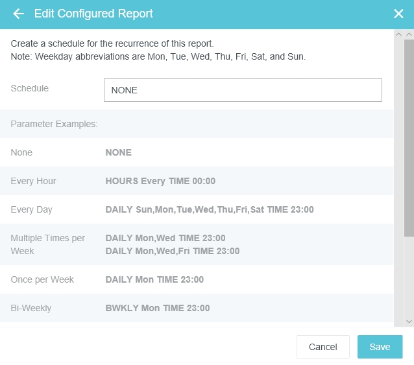Click the DAILY Mon,Wed,Fri TIME 23:00 example
The image size is (414, 365).
click(173, 251)
